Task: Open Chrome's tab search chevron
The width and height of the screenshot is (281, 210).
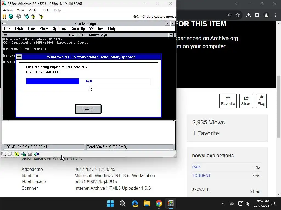Action: tap(237, 4)
